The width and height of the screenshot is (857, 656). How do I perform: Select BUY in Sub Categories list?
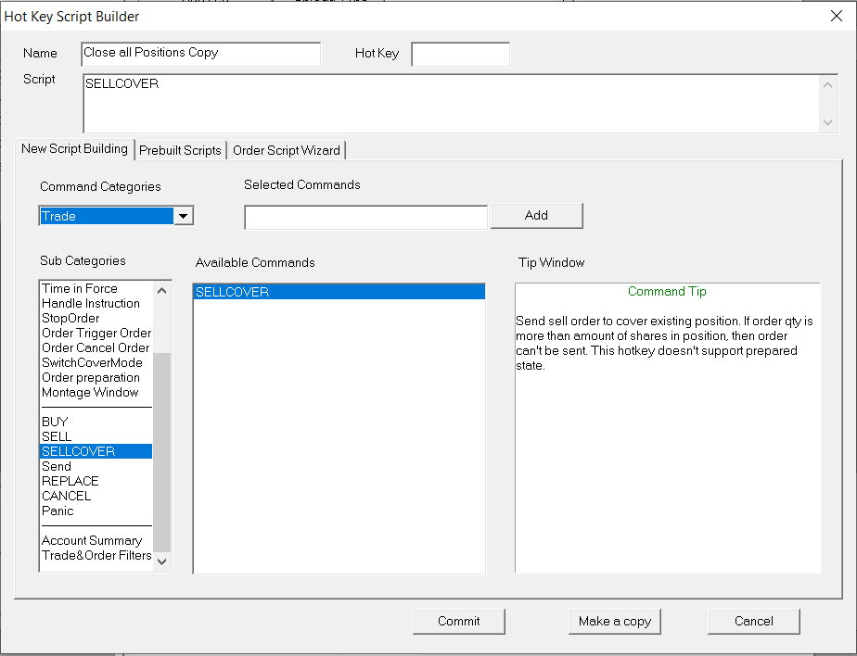[x=56, y=422]
